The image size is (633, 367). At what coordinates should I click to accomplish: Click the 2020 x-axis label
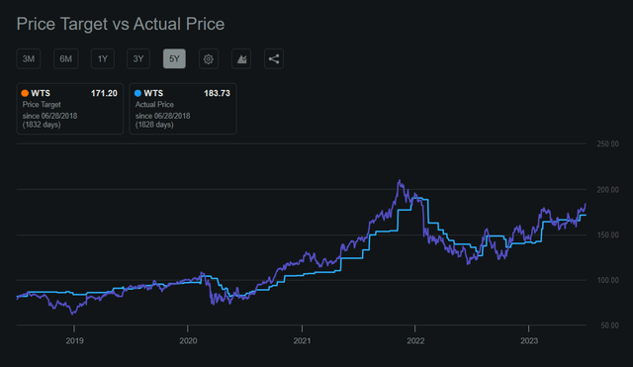[x=188, y=340]
